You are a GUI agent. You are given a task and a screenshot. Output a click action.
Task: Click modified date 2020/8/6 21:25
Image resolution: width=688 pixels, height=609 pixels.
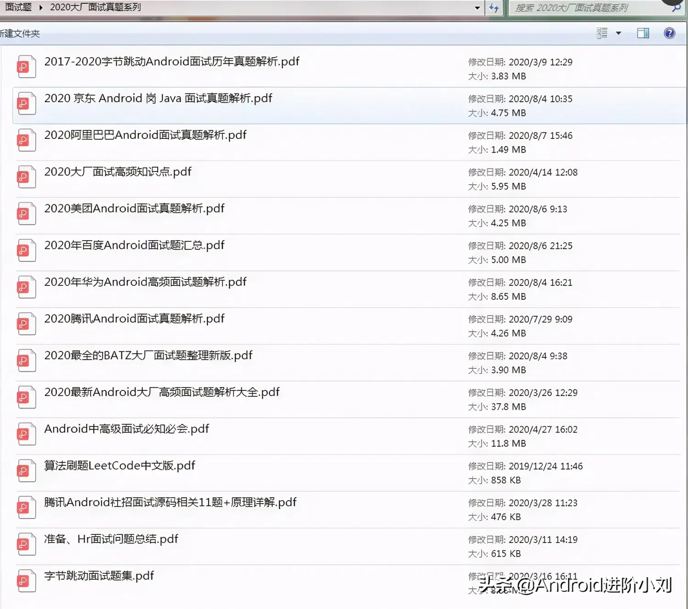point(540,245)
